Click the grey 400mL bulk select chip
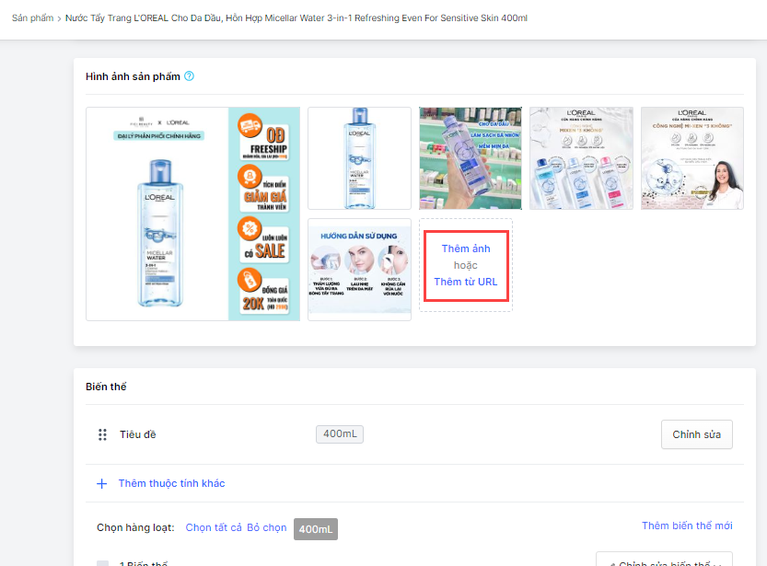This screenshot has width=767, height=566. [x=316, y=529]
